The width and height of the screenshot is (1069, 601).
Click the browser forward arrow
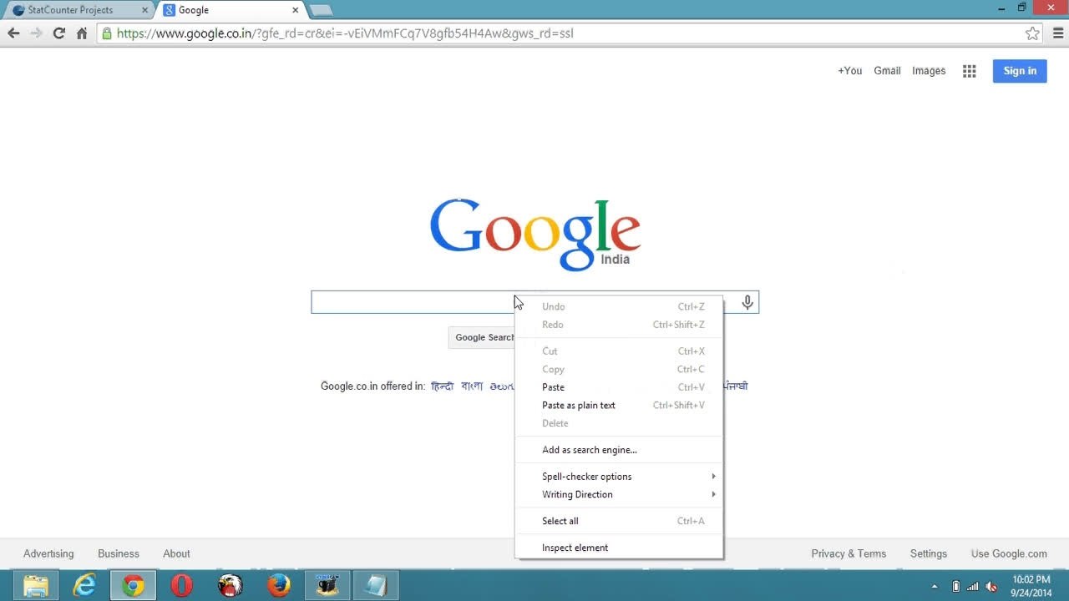click(x=36, y=33)
